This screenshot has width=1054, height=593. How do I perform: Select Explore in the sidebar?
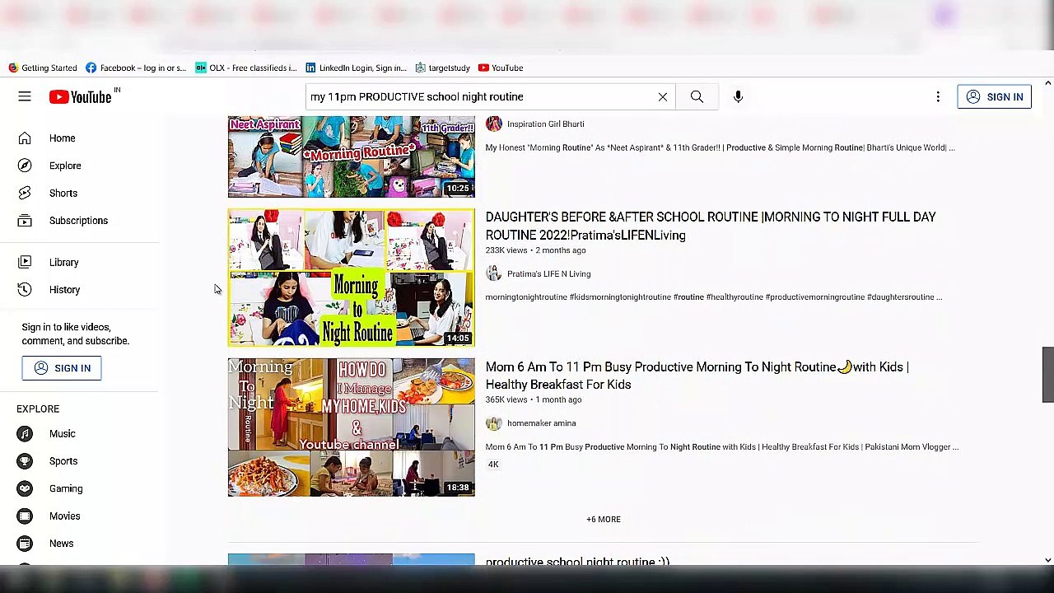(x=65, y=166)
